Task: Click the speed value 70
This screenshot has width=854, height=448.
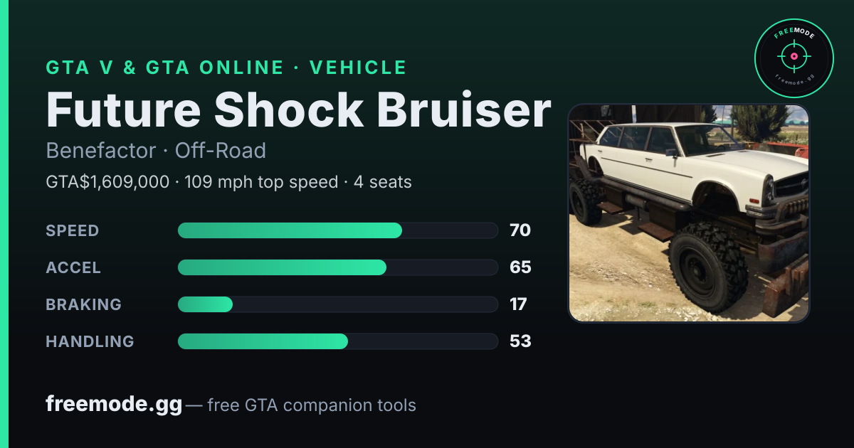Action: tap(520, 230)
